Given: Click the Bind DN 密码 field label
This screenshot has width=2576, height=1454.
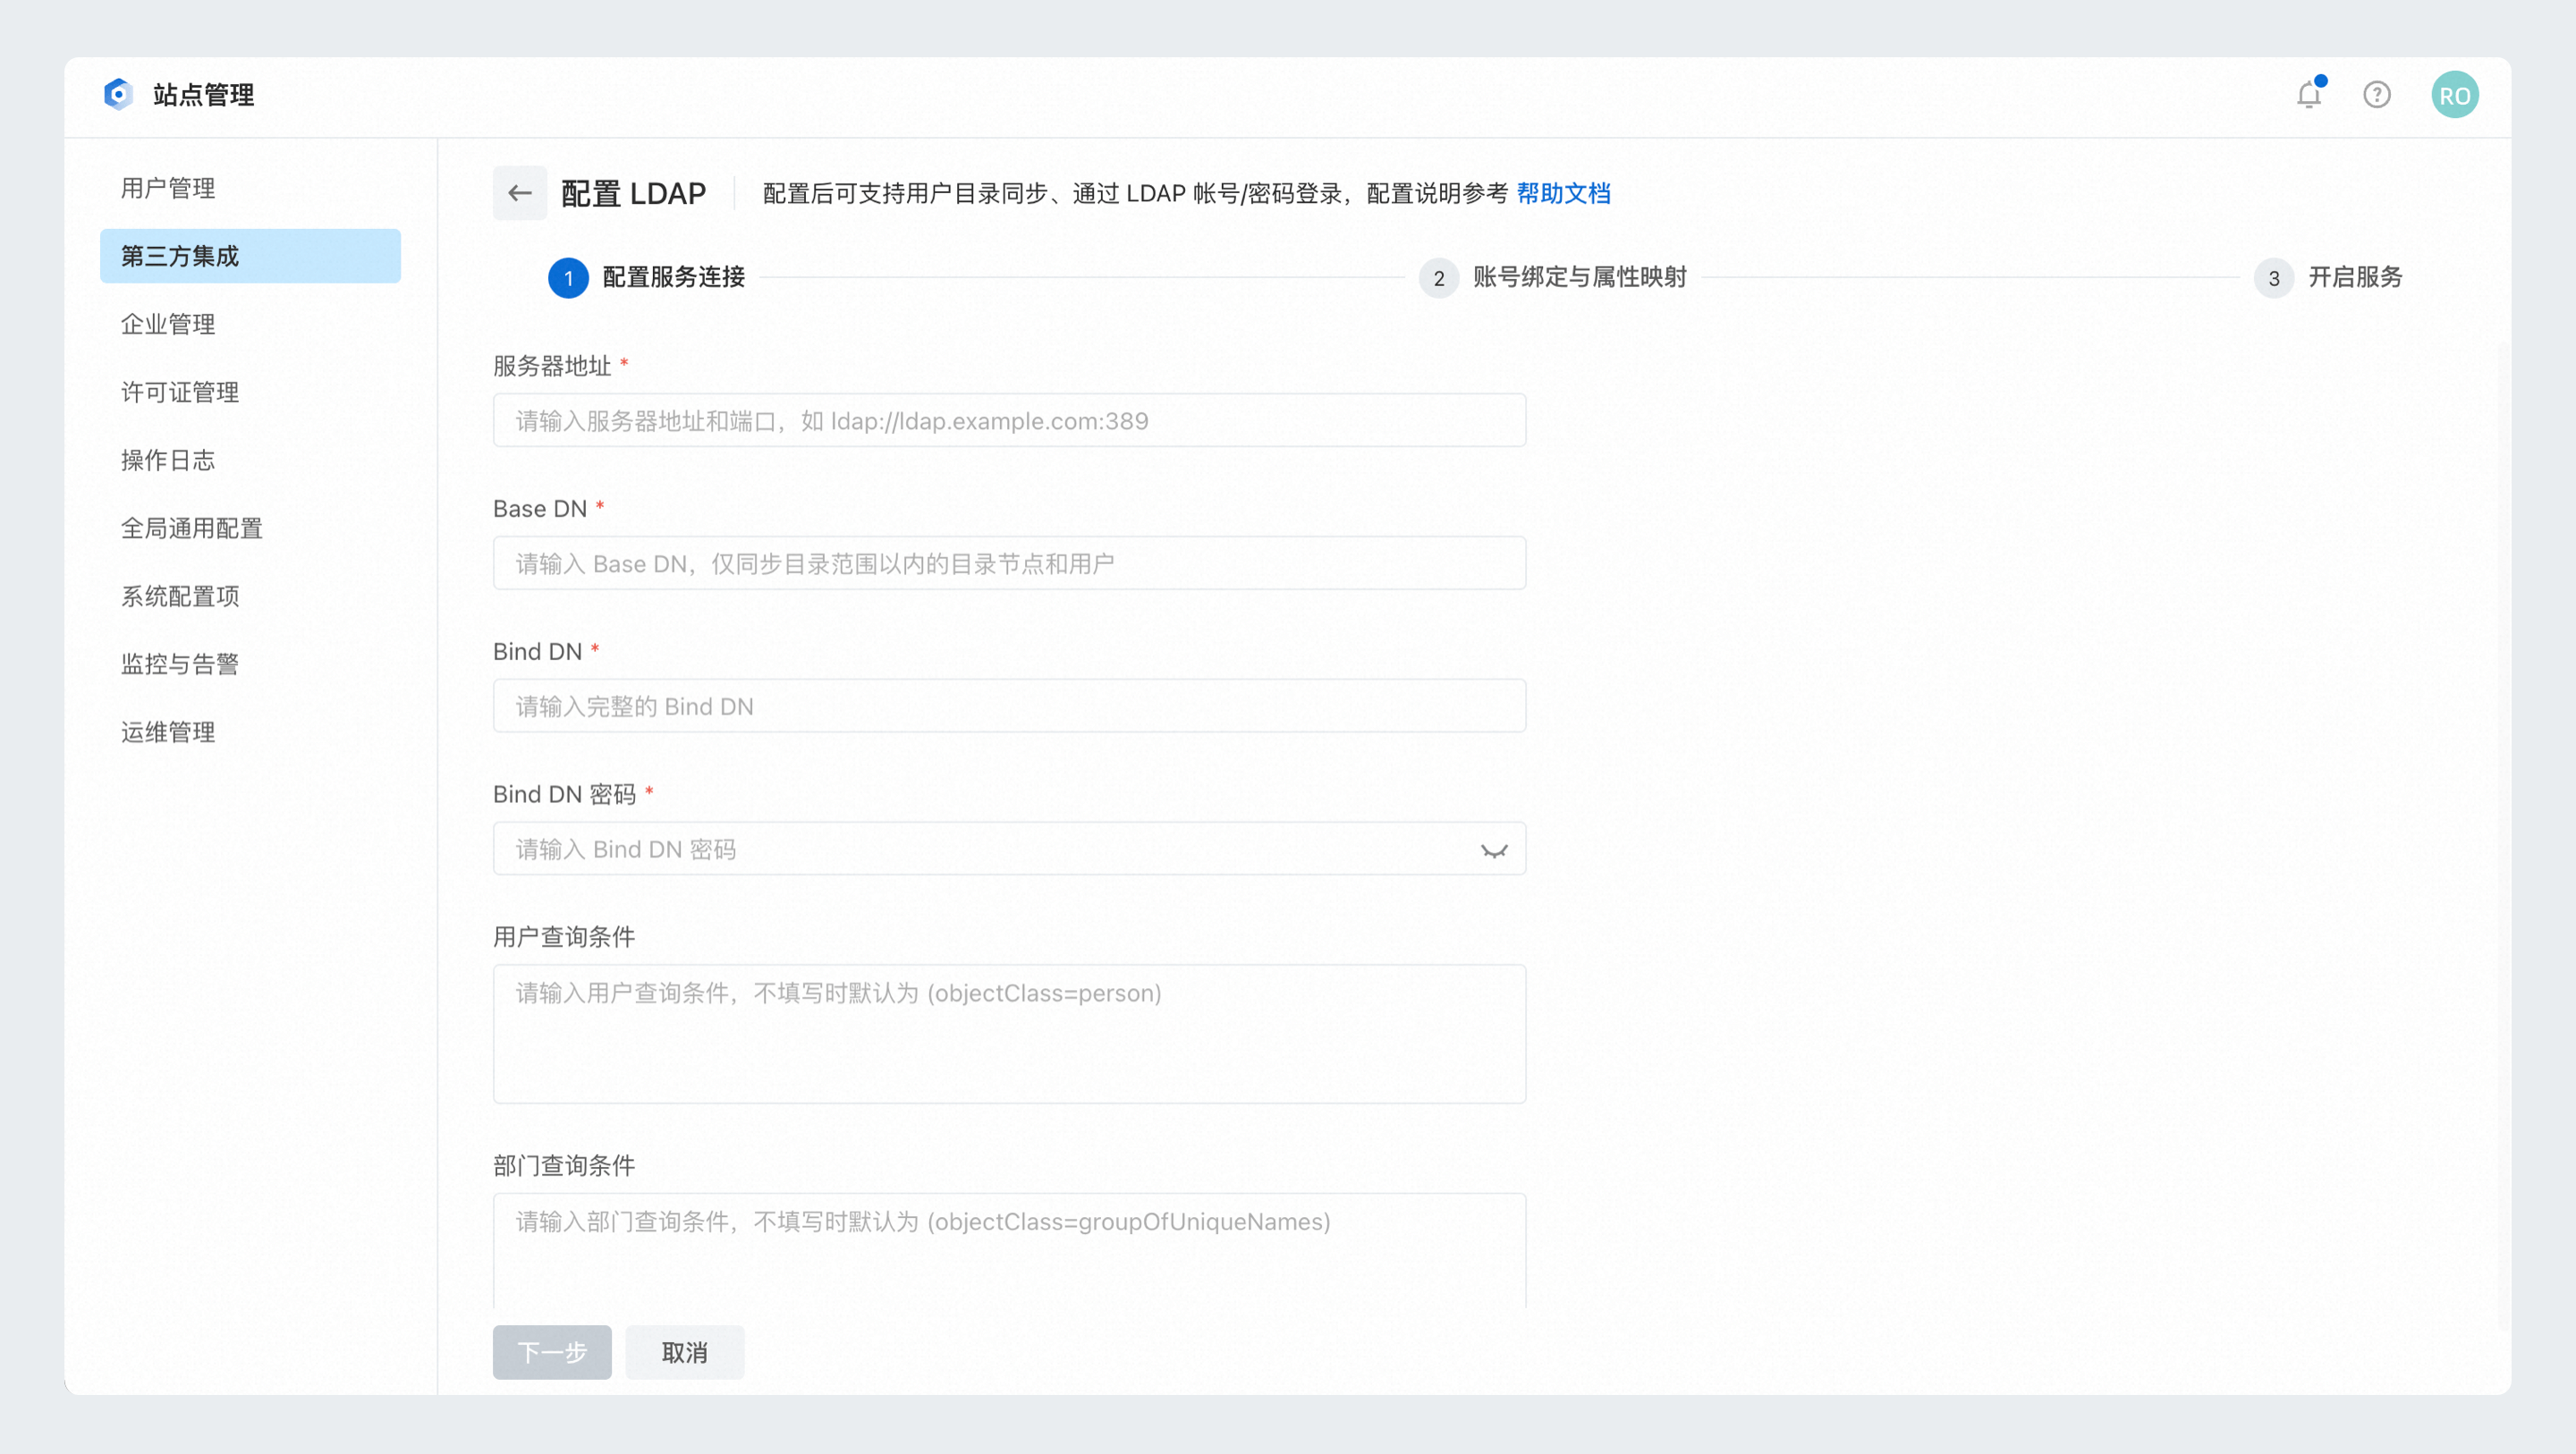Looking at the screenshot, I should point(565,794).
